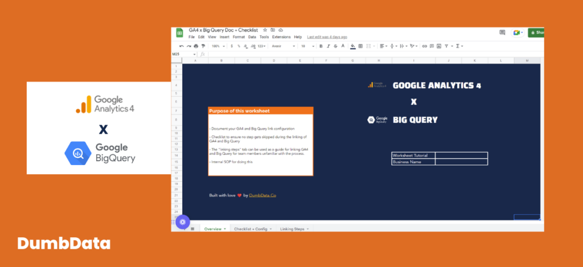Star the GA4 x Big Query document
This screenshot has height=267, width=583.
(265, 30)
